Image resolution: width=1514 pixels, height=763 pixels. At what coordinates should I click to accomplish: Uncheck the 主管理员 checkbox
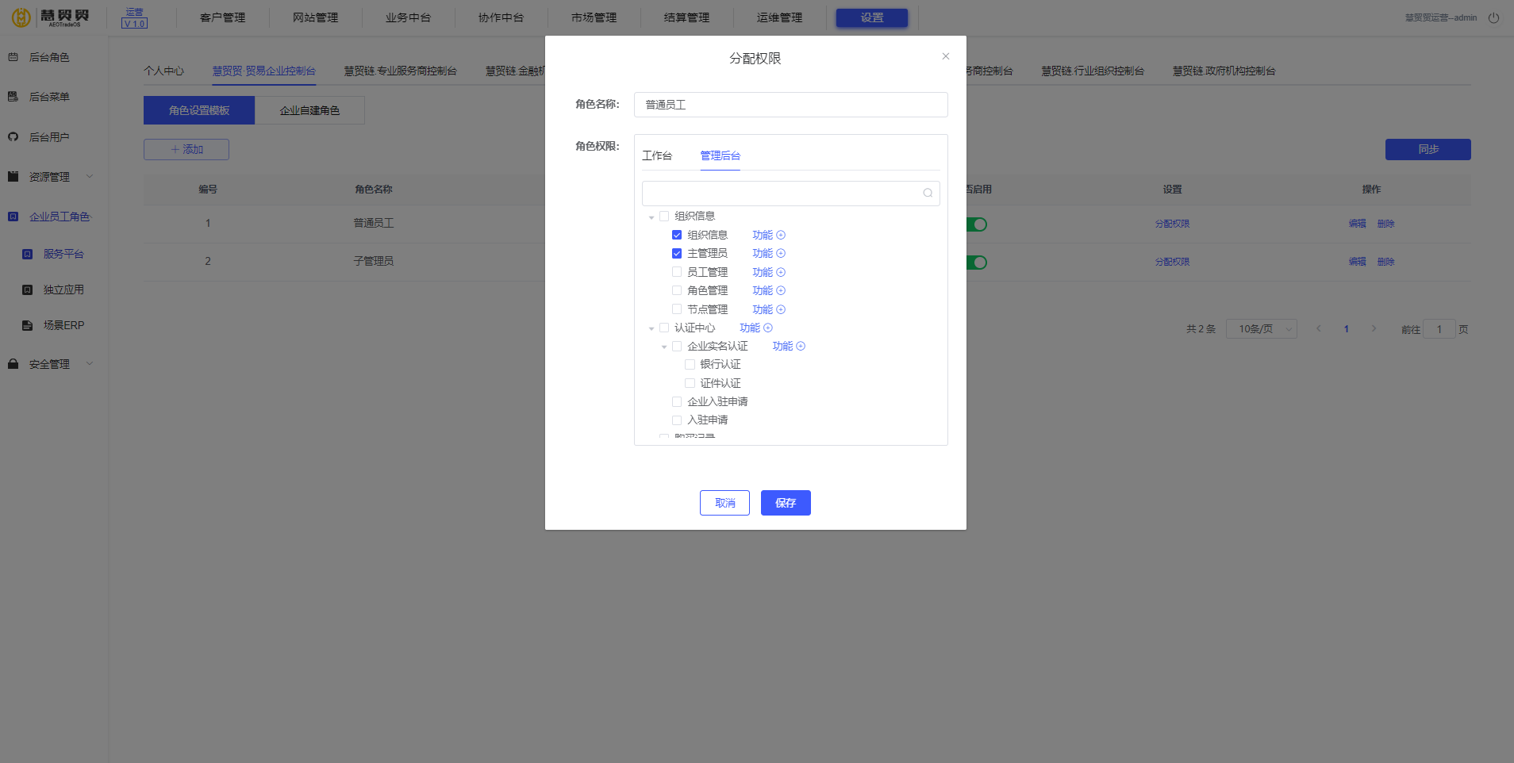coord(677,254)
